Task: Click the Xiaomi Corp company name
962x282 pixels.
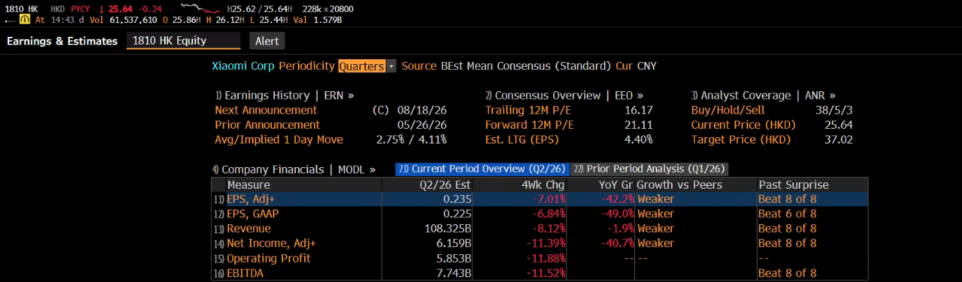Action: coord(243,66)
